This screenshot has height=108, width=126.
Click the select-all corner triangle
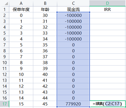[x=6, y=4]
